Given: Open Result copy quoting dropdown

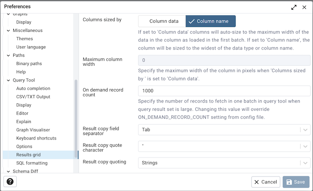Looking at the screenshot, I should 224,163.
